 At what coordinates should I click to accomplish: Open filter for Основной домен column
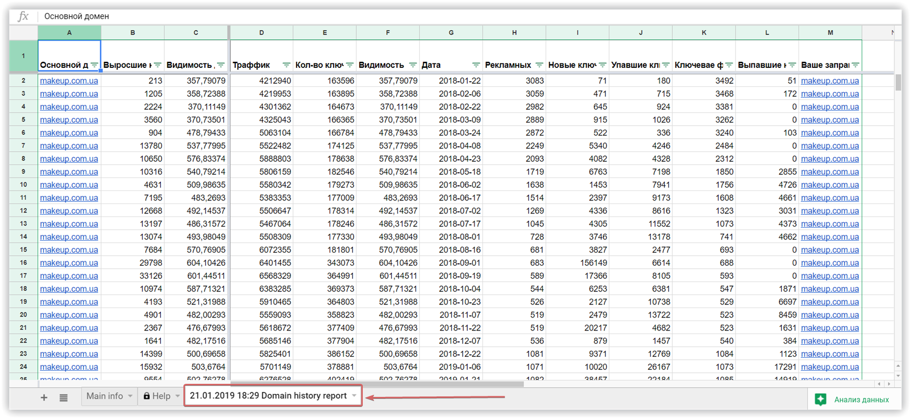pyautogui.click(x=94, y=65)
